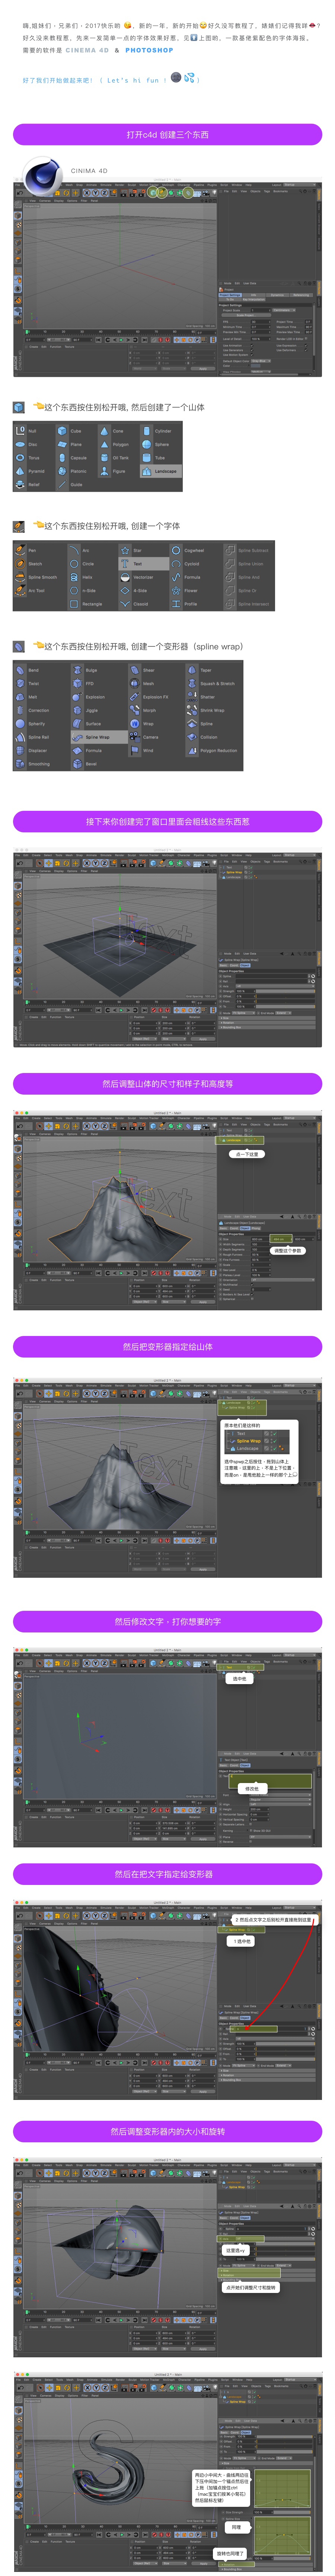Choose the Disc entry in primitives menu
This screenshot has height=2576, width=335.
(32, 444)
